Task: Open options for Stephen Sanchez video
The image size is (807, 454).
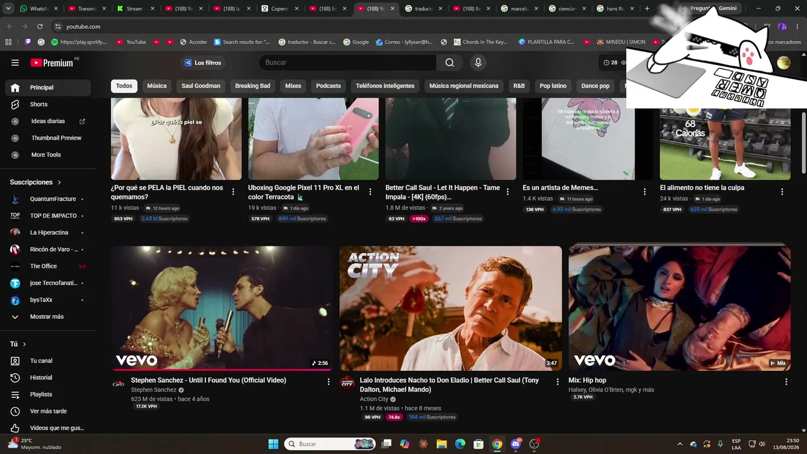Action: 328,381
